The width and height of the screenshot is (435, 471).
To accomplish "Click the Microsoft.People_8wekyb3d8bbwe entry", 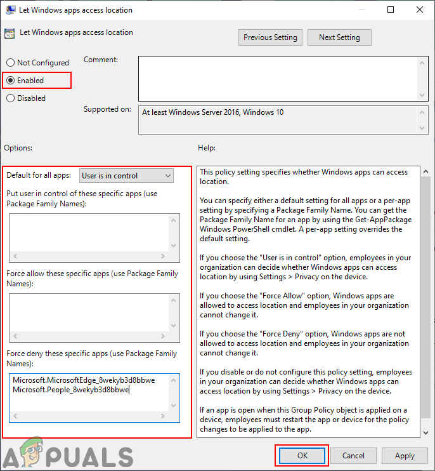I will click(71, 390).
